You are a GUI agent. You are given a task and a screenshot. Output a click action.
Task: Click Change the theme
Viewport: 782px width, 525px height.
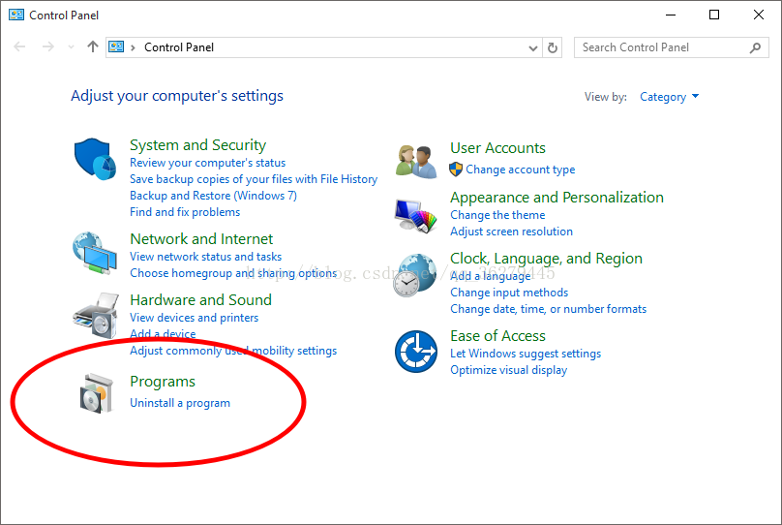[x=497, y=215]
